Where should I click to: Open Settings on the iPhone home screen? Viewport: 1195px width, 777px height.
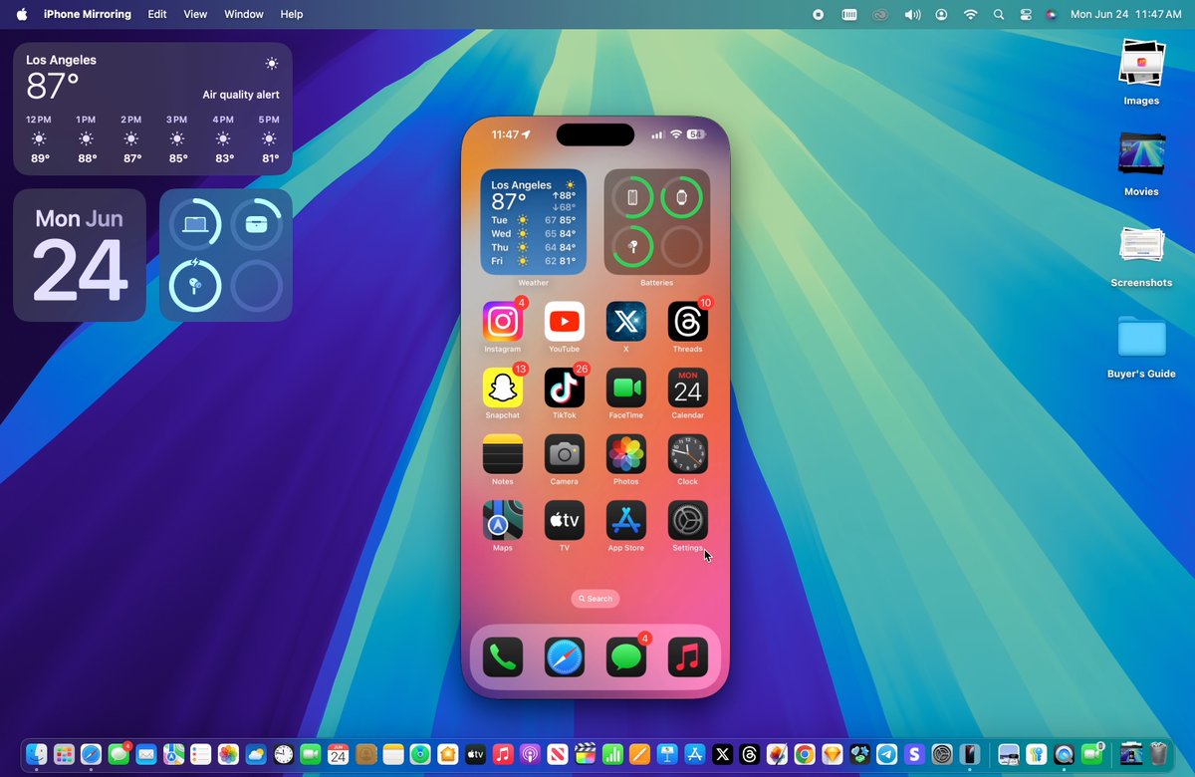[688, 520]
